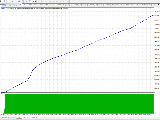The height and width of the screenshot is (120, 160).
Task: Select the cursor arrow tool
Action: (x=1, y=1)
